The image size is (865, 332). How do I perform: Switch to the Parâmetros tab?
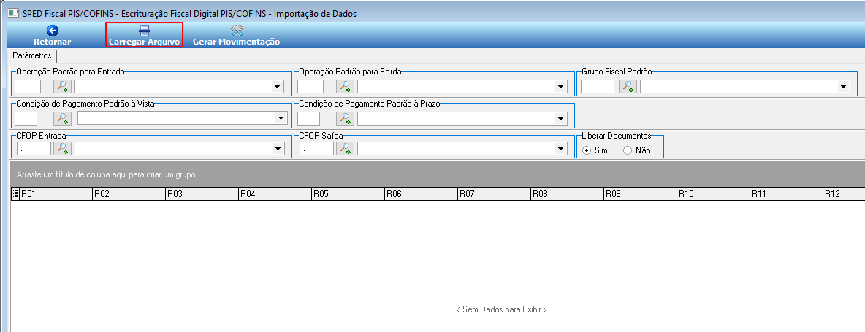(32, 56)
